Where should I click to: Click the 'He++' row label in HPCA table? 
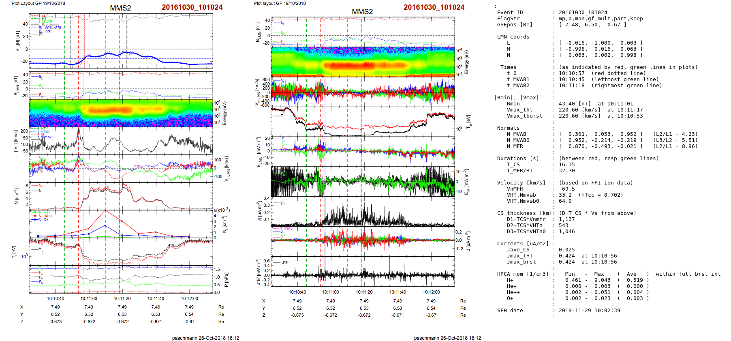coord(513,292)
